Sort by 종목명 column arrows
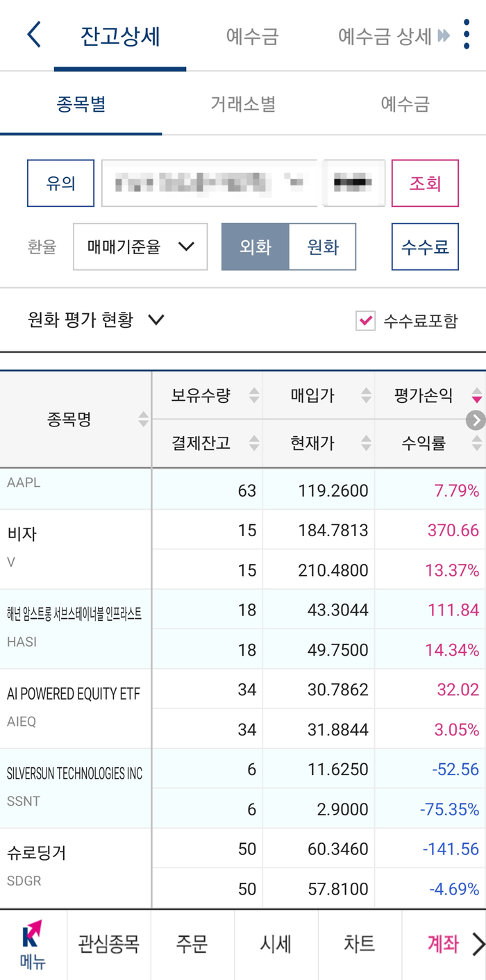The image size is (486, 980). pos(144,420)
